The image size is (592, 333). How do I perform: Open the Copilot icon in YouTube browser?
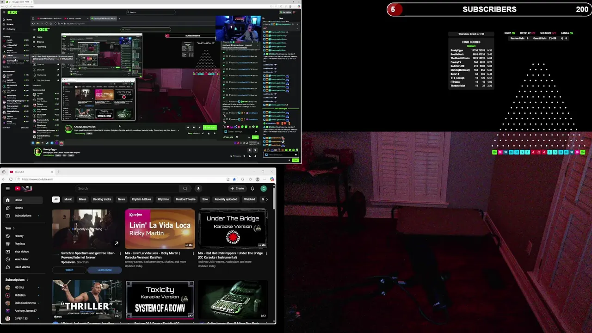(271, 179)
